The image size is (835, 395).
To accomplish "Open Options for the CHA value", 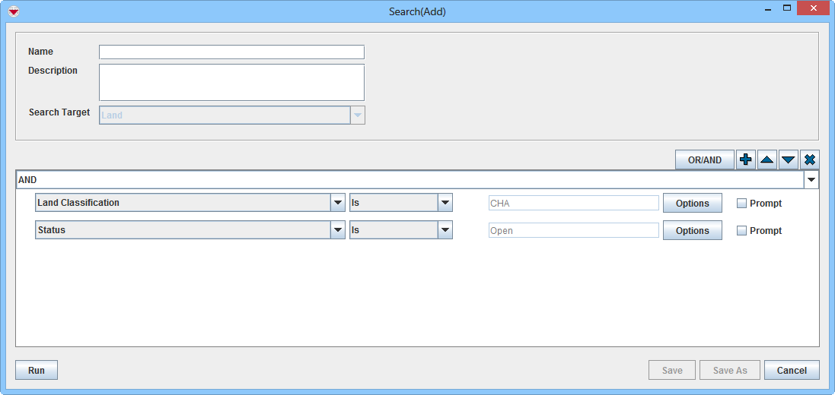I will pyautogui.click(x=692, y=204).
